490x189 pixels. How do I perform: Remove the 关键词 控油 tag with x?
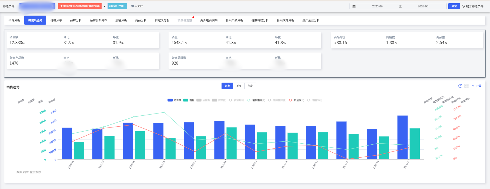125,6
